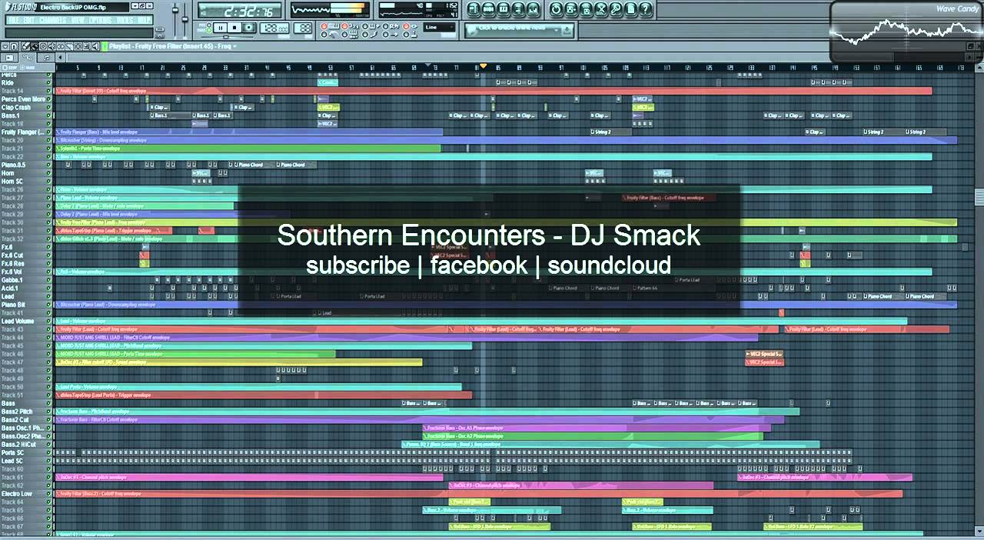Select the Slip tool in playlist toolbar
984x540 pixels.
point(61,46)
